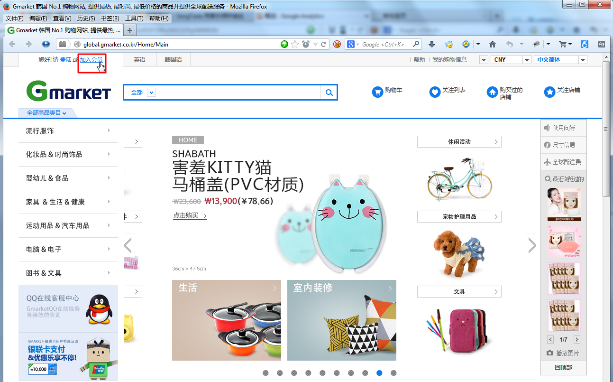Click the Aa icon in Firefox's toolbar
The width and height of the screenshot is (613, 382).
point(602,44)
